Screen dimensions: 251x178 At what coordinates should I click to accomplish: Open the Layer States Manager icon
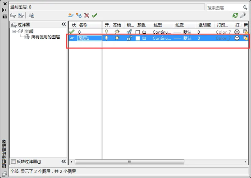(x=32, y=15)
